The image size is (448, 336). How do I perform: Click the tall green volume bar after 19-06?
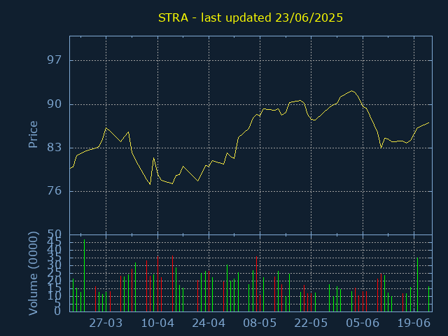tap(417, 285)
